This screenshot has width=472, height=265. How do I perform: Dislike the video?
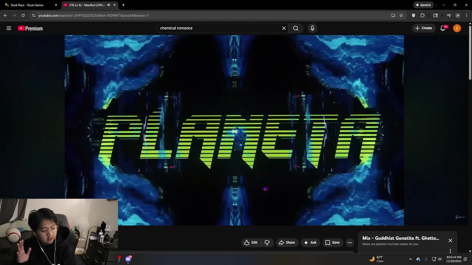[267, 243]
